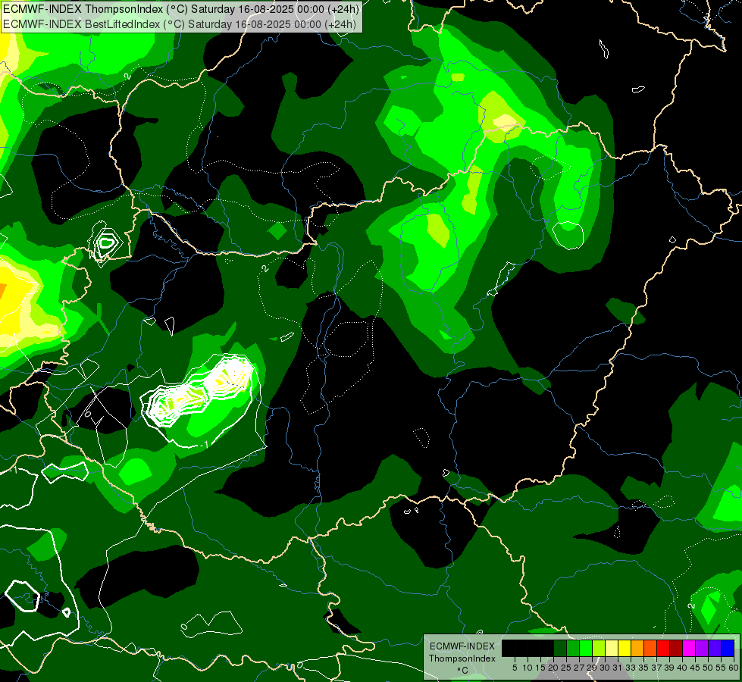The image size is (742, 682).
Task: Click the ThompsonIndex label inside the legend
Action: [462, 659]
